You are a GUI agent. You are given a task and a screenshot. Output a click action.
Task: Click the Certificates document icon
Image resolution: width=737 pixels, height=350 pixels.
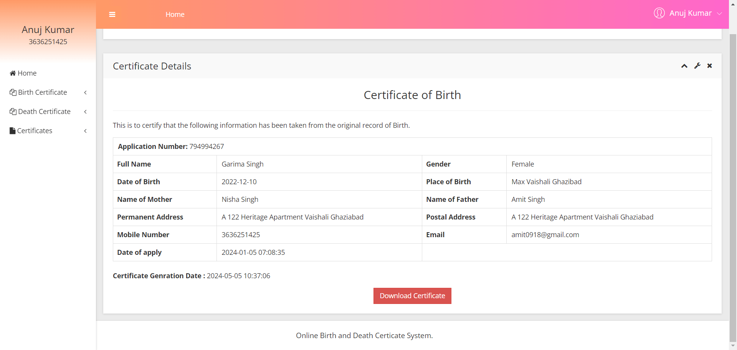pos(12,130)
